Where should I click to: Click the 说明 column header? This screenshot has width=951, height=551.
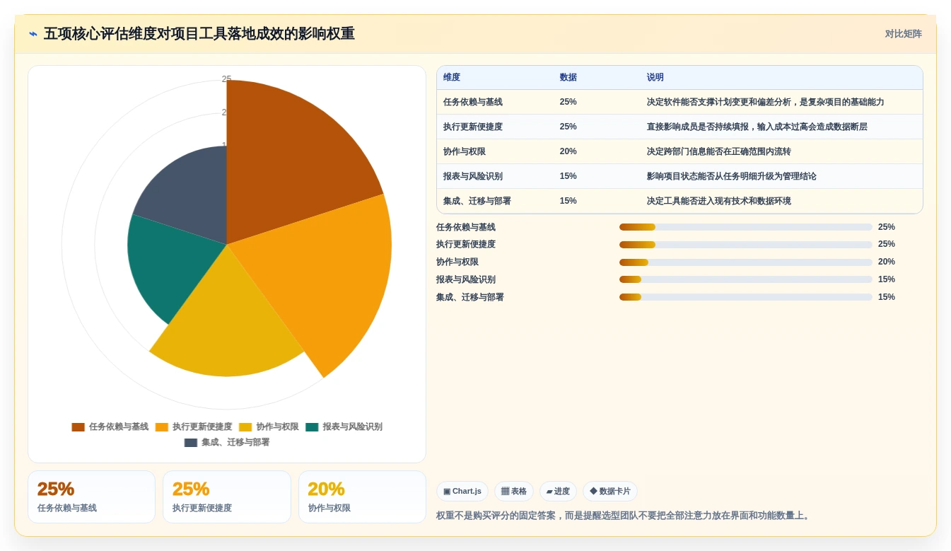tap(655, 78)
